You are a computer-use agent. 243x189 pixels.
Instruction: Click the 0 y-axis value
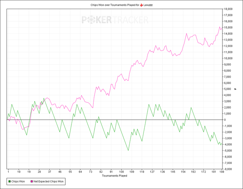pos(225,120)
